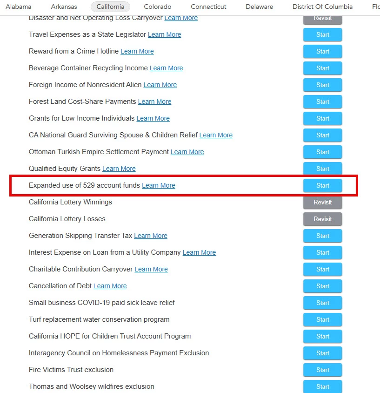Click the California Lottery Losses label
Viewport: 380px width, 393px height.
[67, 219]
